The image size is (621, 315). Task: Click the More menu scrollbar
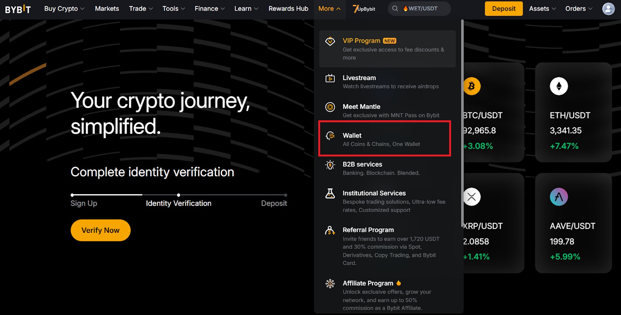(462, 123)
